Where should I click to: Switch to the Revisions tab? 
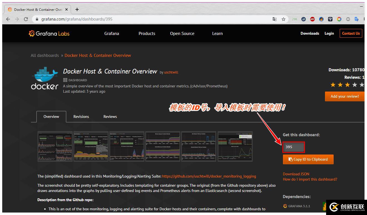81,117
